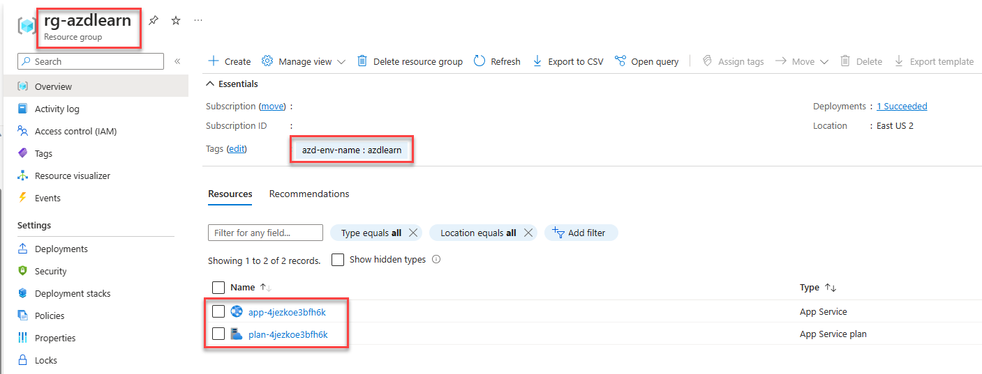Image resolution: width=982 pixels, height=374 pixels.
Task: Refresh the resource list
Action: tap(497, 61)
